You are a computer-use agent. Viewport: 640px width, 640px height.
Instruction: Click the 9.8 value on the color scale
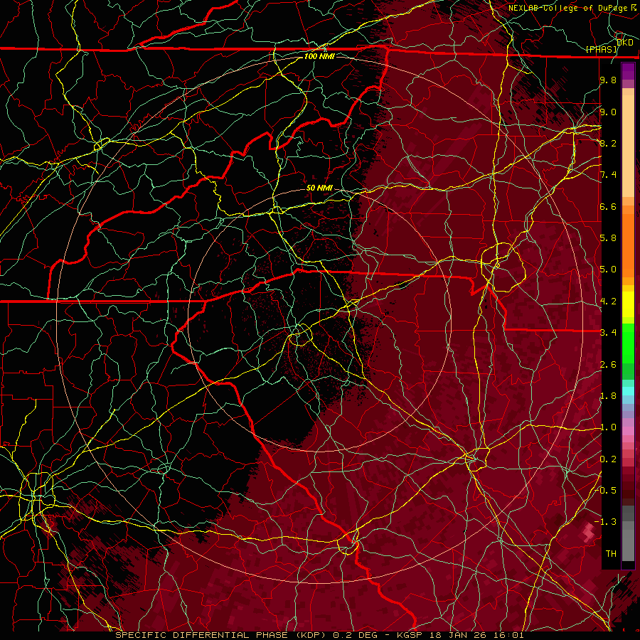608,80
